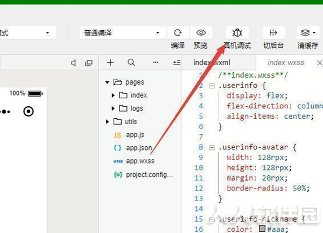Click the 清缓存 label
The image size is (323, 233).
pos(308,45)
